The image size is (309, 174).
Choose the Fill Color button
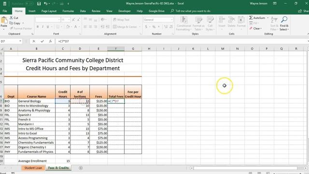[x=68, y=27]
